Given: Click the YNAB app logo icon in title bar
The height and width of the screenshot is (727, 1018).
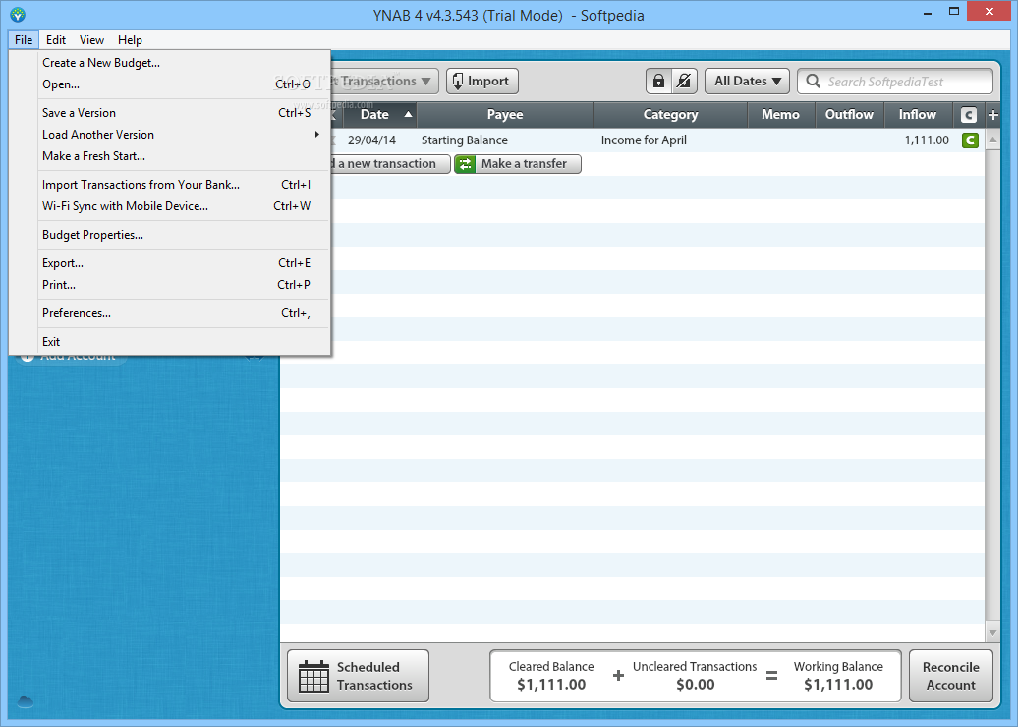Looking at the screenshot, I should point(18,14).
